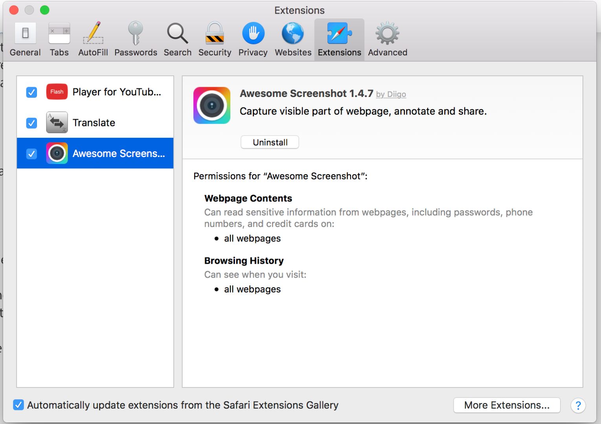The image size is (601, 424).
Task: Disable the Player for YouTube extension checkbox
Action: point(31,92)
